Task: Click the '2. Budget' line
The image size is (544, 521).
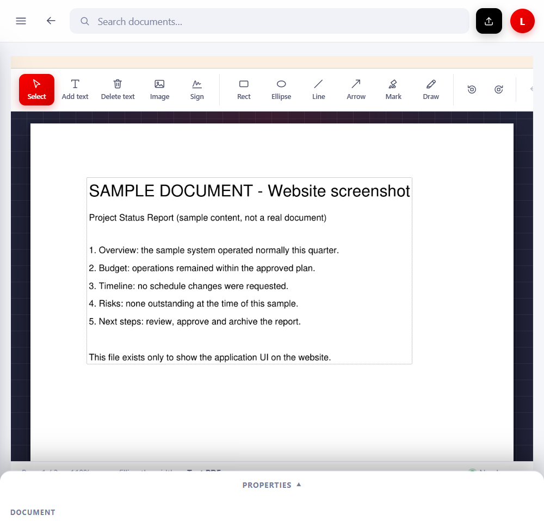Action: (202, 268)
